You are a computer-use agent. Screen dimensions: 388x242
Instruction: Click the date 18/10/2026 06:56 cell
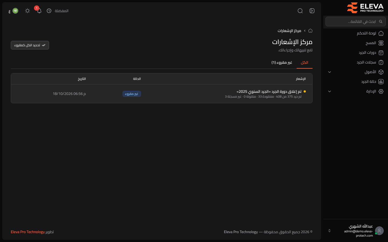point(69,94)
